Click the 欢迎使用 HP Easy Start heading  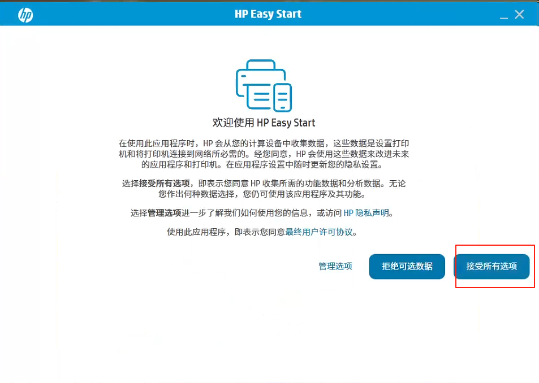coord(264,123)
